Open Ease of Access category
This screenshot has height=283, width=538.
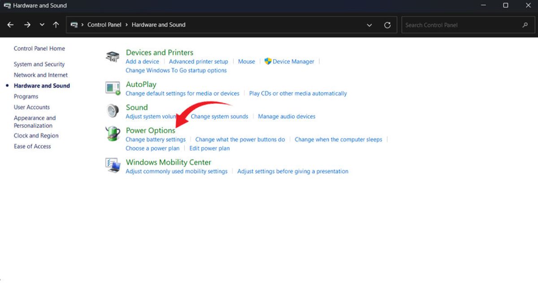point(32,146)
